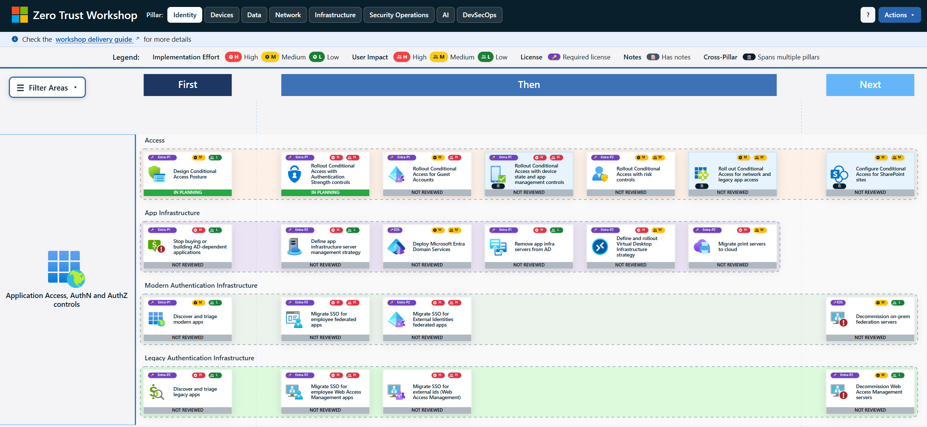Click the app infrastructure server management icon
The height and width of the screenshot is (427, 927).
tap(294, 247)
